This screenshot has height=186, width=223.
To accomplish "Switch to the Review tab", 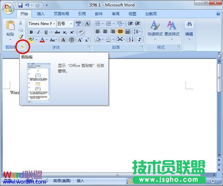I will point(115,14).
